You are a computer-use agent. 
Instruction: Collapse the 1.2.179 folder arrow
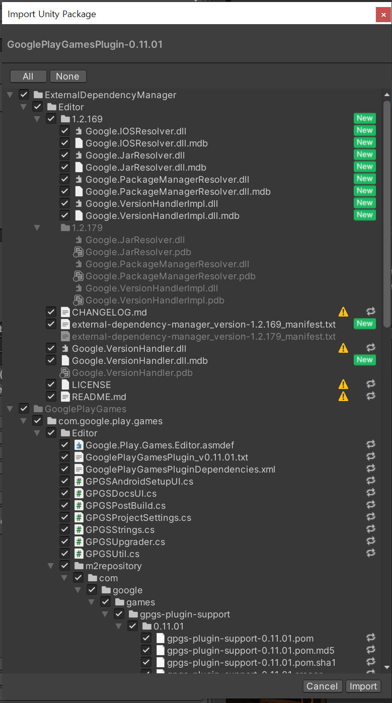pyautogui.click(x=37, y=228)
